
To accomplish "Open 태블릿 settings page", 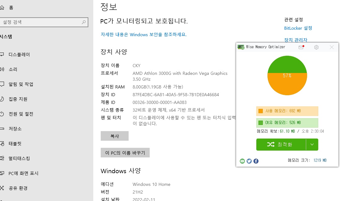I will click(x=15, y=143).
